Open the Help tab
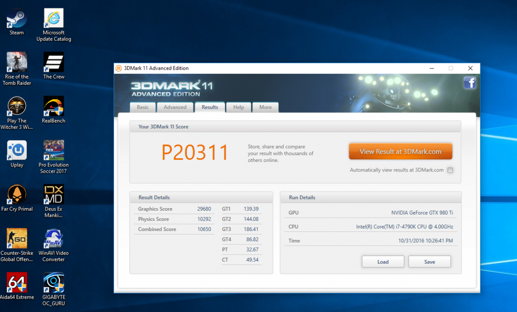 (x=239, y=107)
